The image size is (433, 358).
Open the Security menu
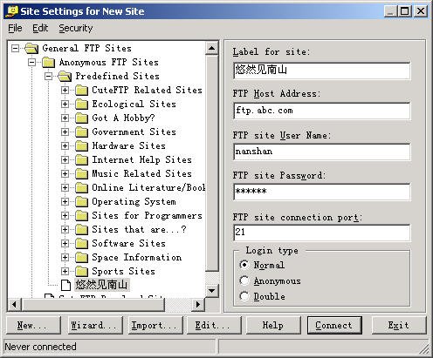tap(76, 28)
